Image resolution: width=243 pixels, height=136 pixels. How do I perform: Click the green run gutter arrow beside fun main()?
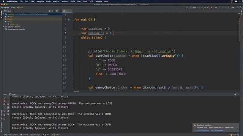click(x=69, y=20)
